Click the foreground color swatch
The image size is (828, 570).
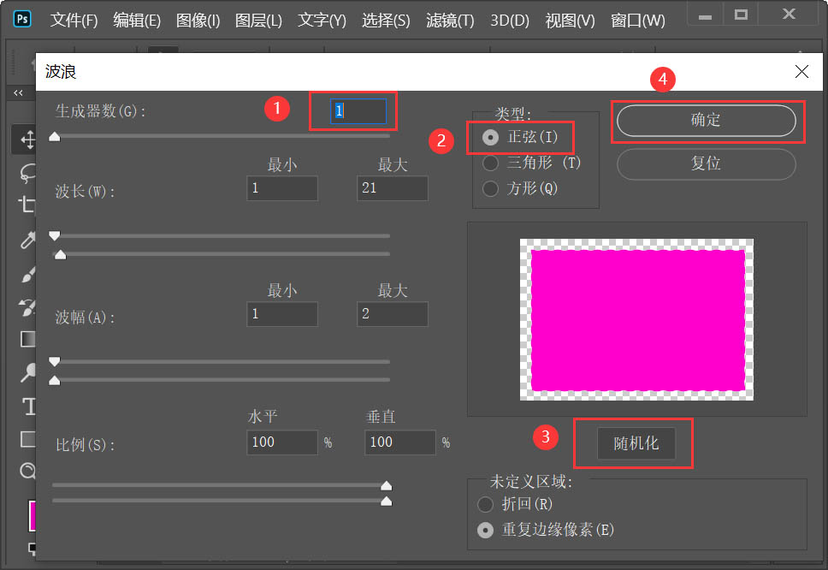tap(33, 516)
